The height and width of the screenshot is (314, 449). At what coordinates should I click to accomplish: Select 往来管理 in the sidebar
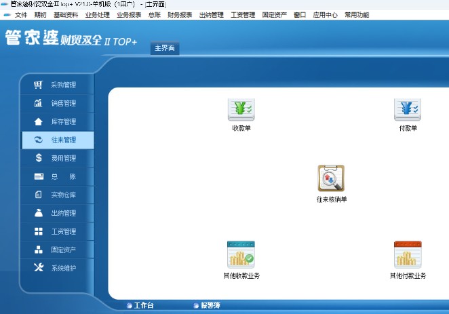point(58,140)
